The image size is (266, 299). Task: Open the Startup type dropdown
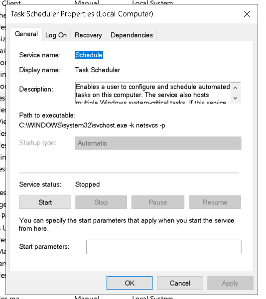click(158, 143)
